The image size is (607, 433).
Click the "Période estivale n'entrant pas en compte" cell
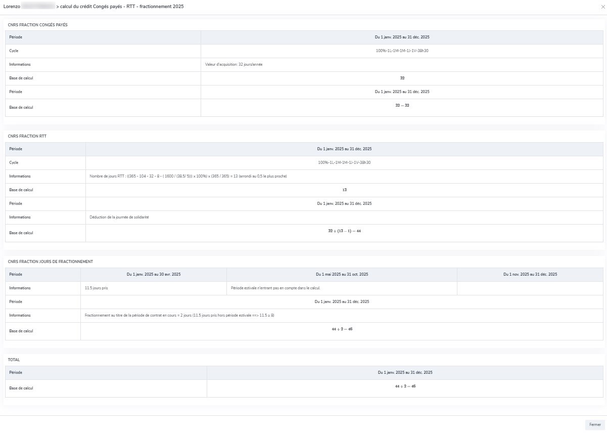pos(275,288)
